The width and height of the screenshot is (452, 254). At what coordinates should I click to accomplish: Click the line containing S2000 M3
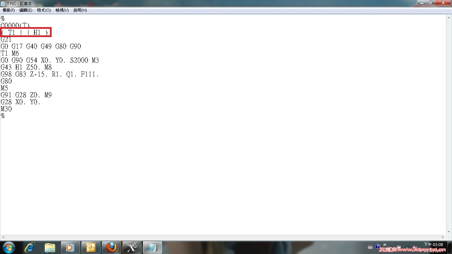tap(50, 60)
